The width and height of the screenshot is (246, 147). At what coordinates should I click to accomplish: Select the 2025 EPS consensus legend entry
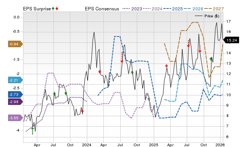[x=173, y=9]
